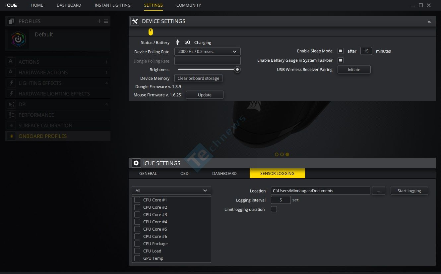
Task: Click the iCUE logo
Action: (x=11, y=5)
